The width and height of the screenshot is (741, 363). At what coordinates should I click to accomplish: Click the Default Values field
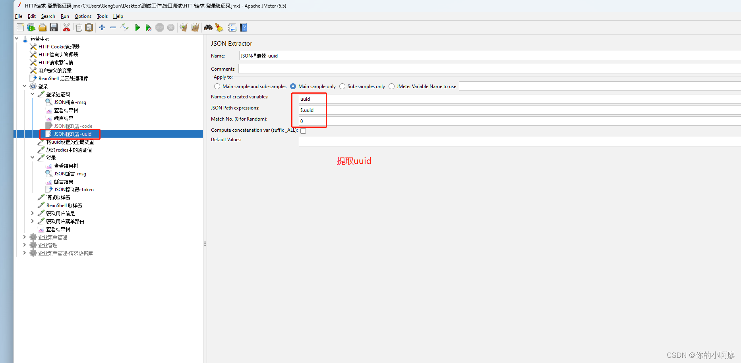(520, 142)
